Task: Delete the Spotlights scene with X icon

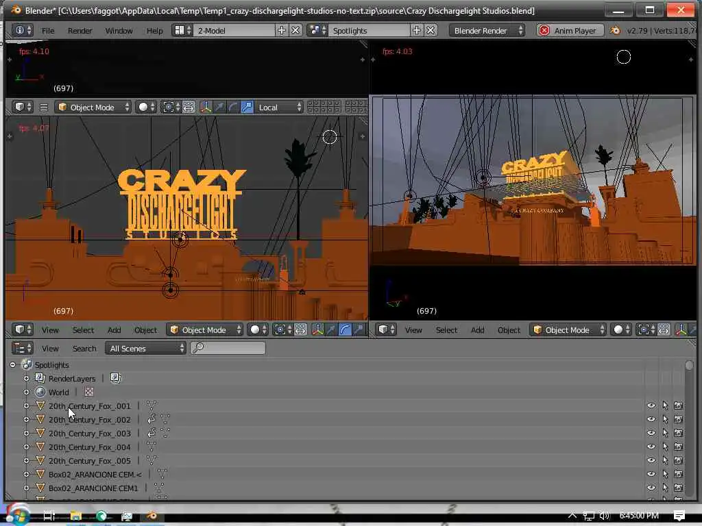Action: (431, 30)
